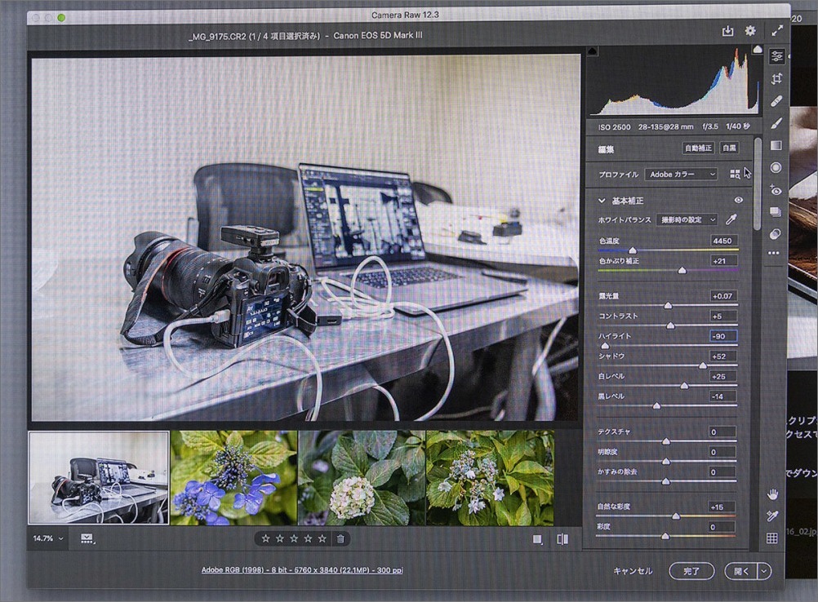Toggle the grid overlay icon
Viewport: 818px width, 602px height.
[x=772, y=538]
